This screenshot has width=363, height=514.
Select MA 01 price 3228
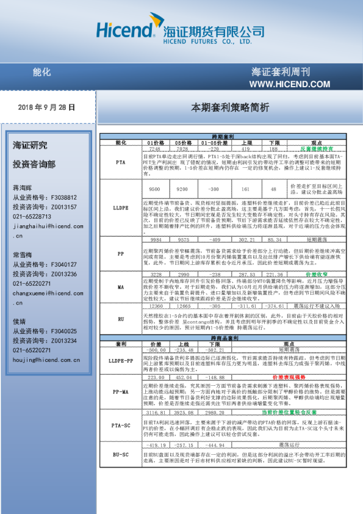(x=156, y=274)
